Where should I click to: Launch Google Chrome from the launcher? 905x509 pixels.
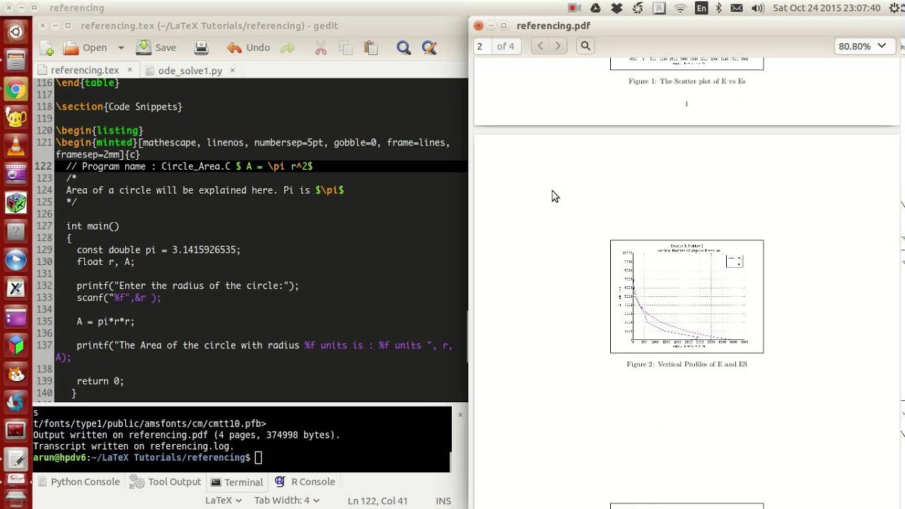coord(16,90)
